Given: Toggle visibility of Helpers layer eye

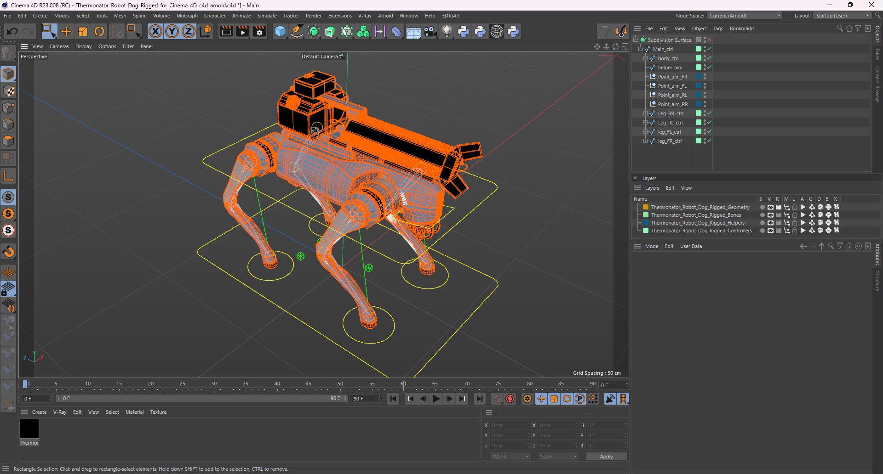Looking at the screenshot, I should coord(770,223).
